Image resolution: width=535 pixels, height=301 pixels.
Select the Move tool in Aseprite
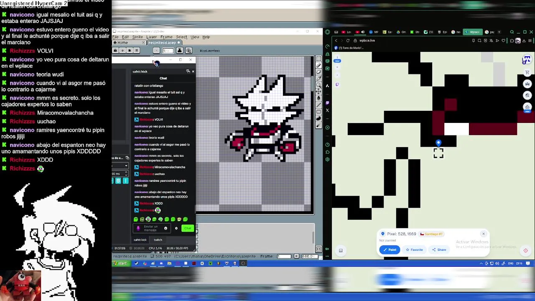318,92
